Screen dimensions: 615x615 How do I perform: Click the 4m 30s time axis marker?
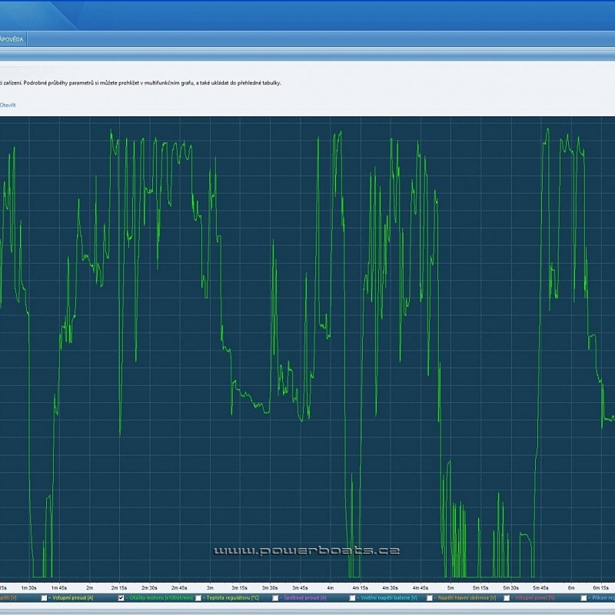391,587
